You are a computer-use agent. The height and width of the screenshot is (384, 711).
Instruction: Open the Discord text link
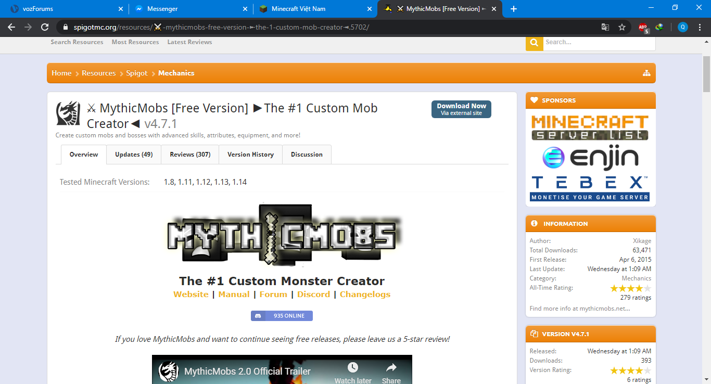pos(313,295)
